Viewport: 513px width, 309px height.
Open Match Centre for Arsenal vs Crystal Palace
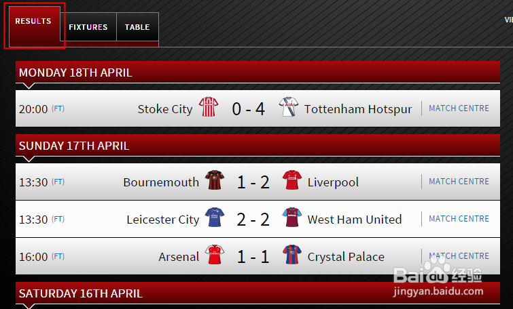459,255
